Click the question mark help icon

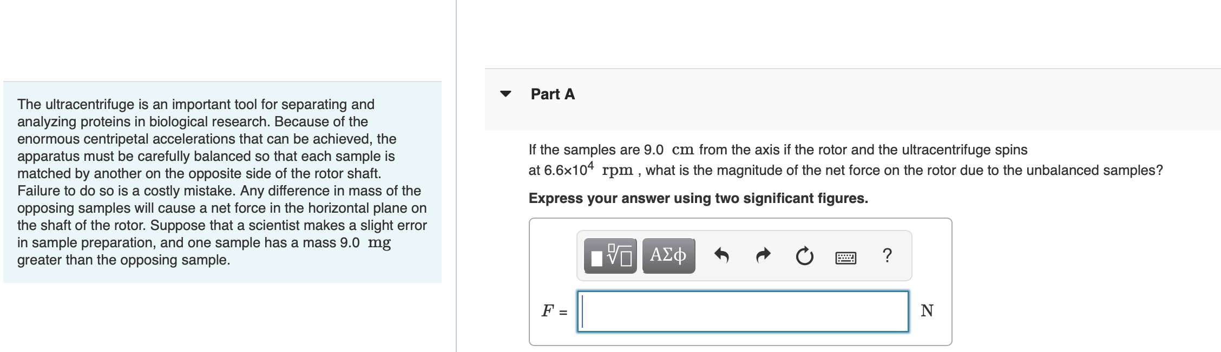pos(887,256)
